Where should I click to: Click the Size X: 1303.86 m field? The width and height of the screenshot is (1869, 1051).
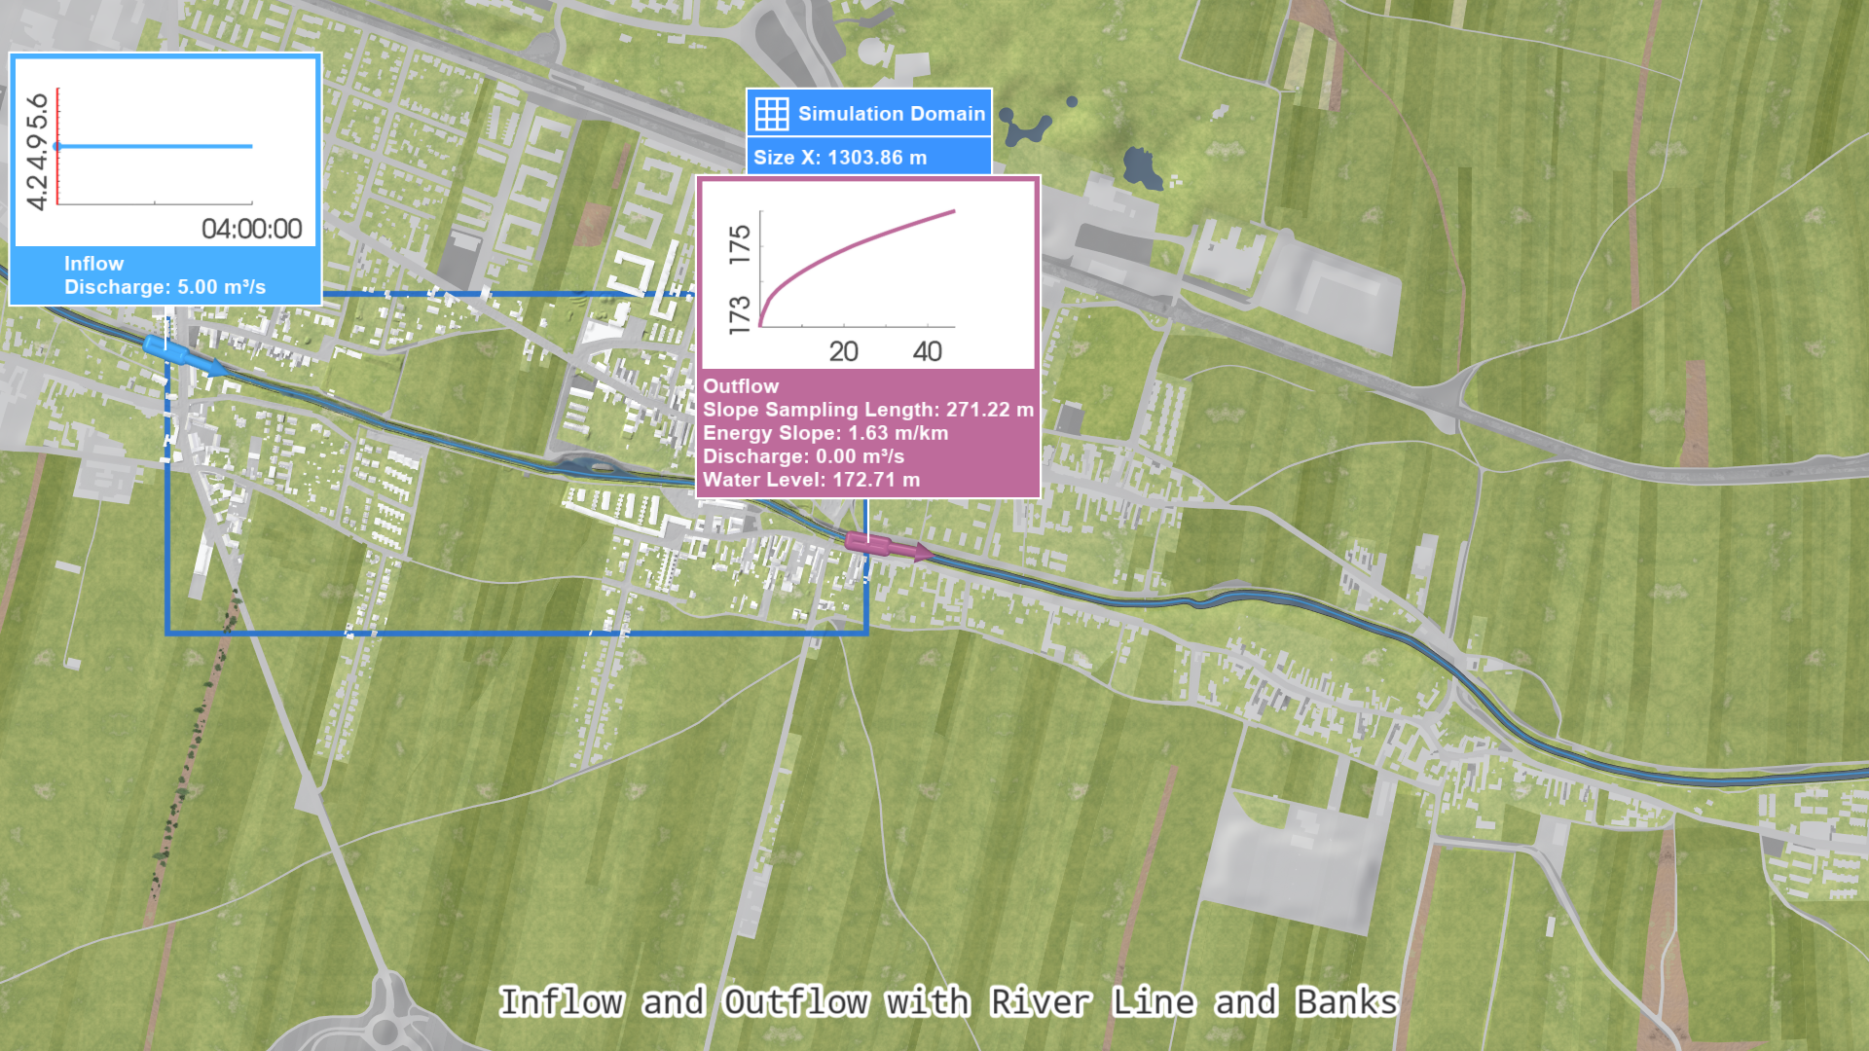[840, 158]
